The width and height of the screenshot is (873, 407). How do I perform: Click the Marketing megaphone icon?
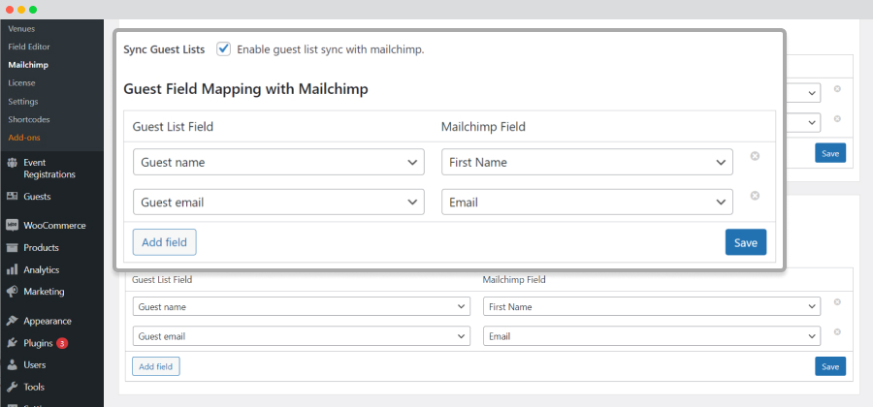click(x=12, y=292)
